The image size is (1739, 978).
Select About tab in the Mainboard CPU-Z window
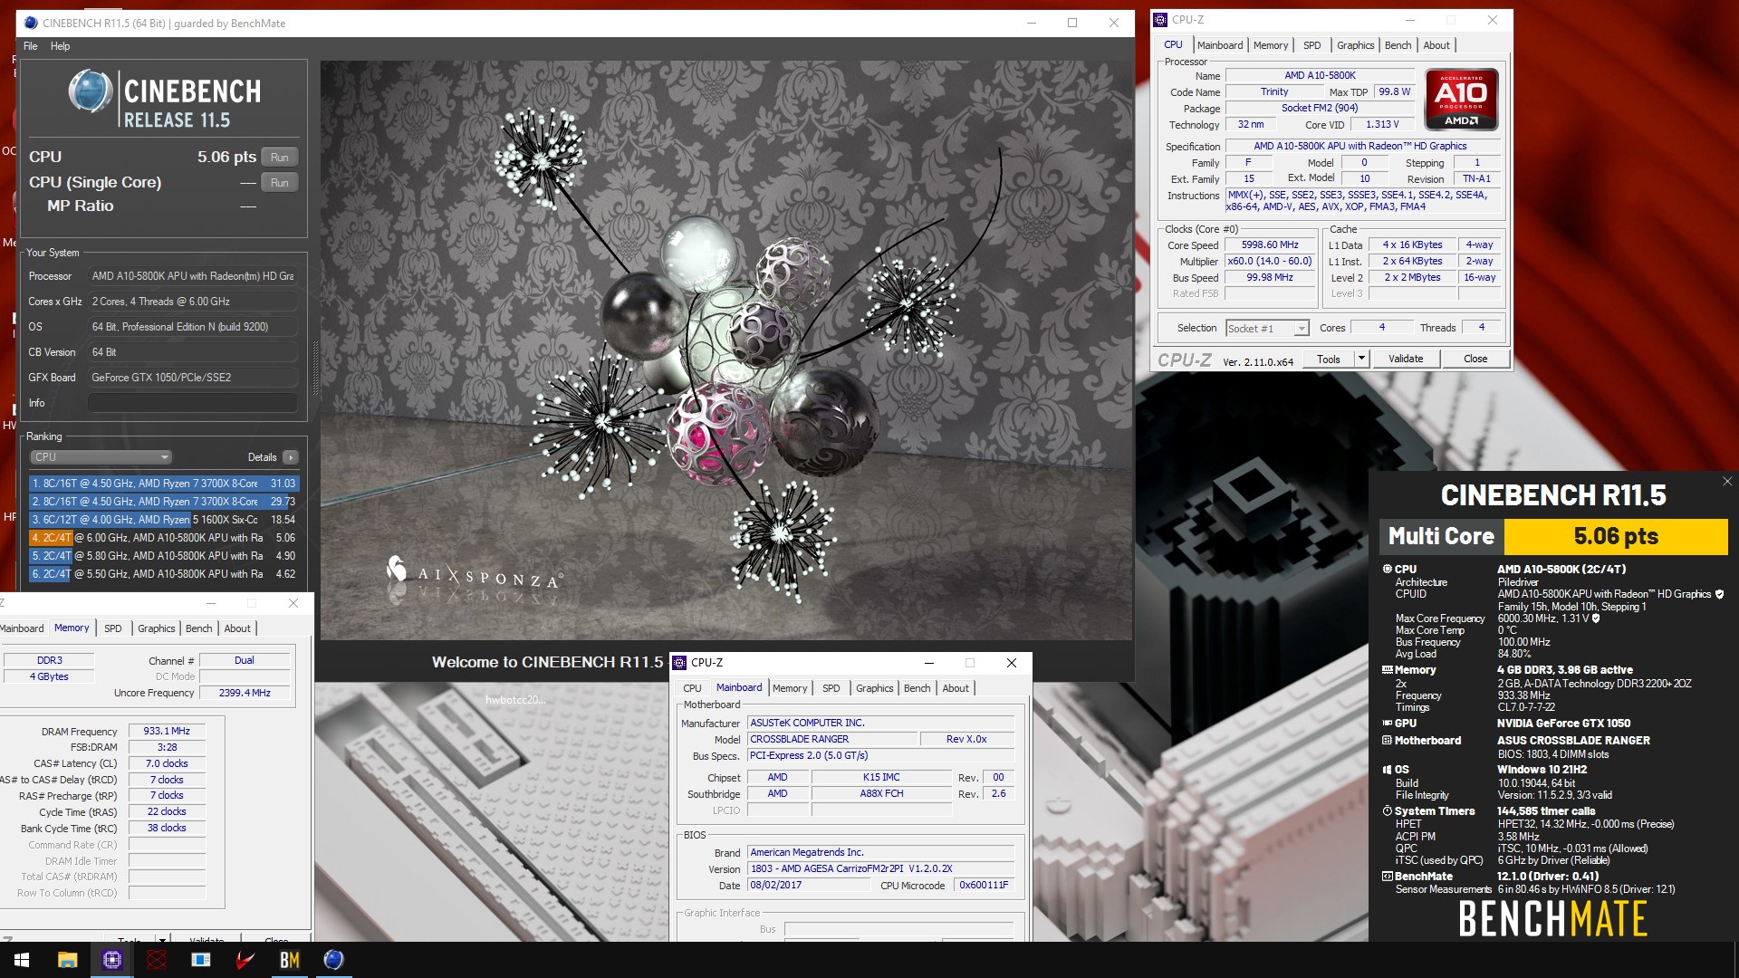956,688
